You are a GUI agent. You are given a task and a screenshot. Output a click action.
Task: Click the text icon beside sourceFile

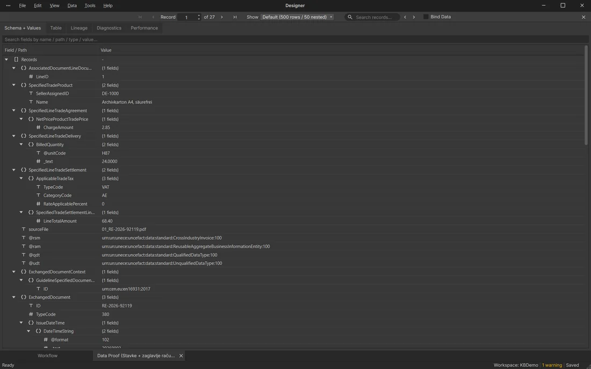(23, 229)
